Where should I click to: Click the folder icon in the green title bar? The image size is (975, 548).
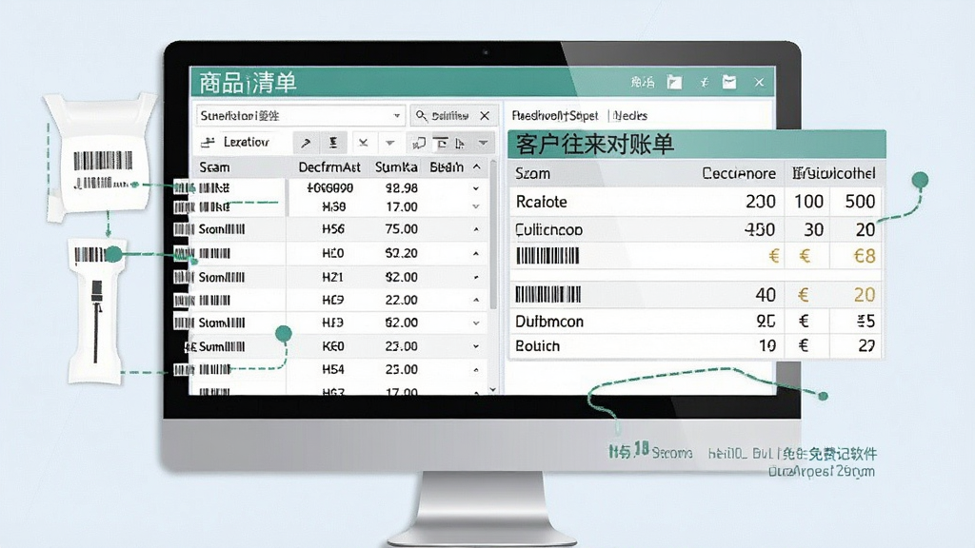[x=675, y=82]
